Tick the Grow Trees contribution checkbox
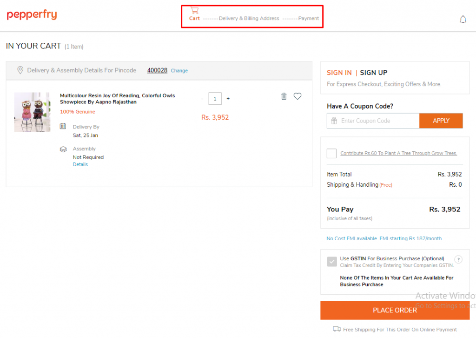Image resolution: width=476 pixels, height=338 pixels. pos(331,153)
